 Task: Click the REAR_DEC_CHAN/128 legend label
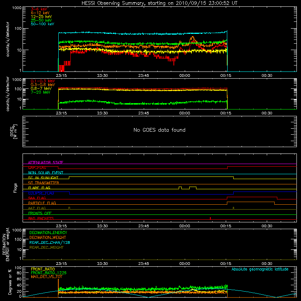click(x=50, y=242)
